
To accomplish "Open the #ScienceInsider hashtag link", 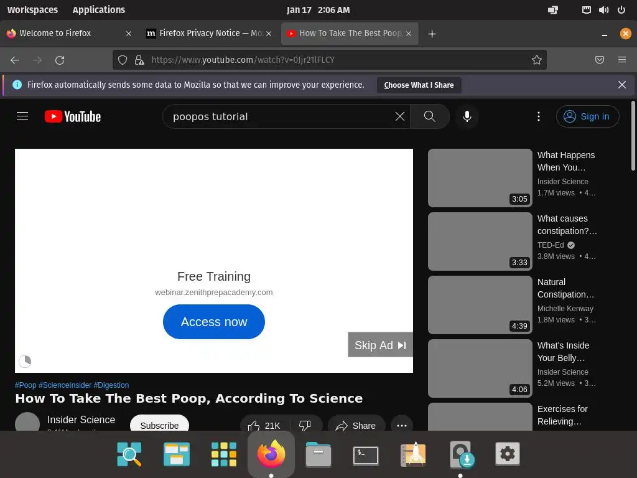I will (65, 385).
